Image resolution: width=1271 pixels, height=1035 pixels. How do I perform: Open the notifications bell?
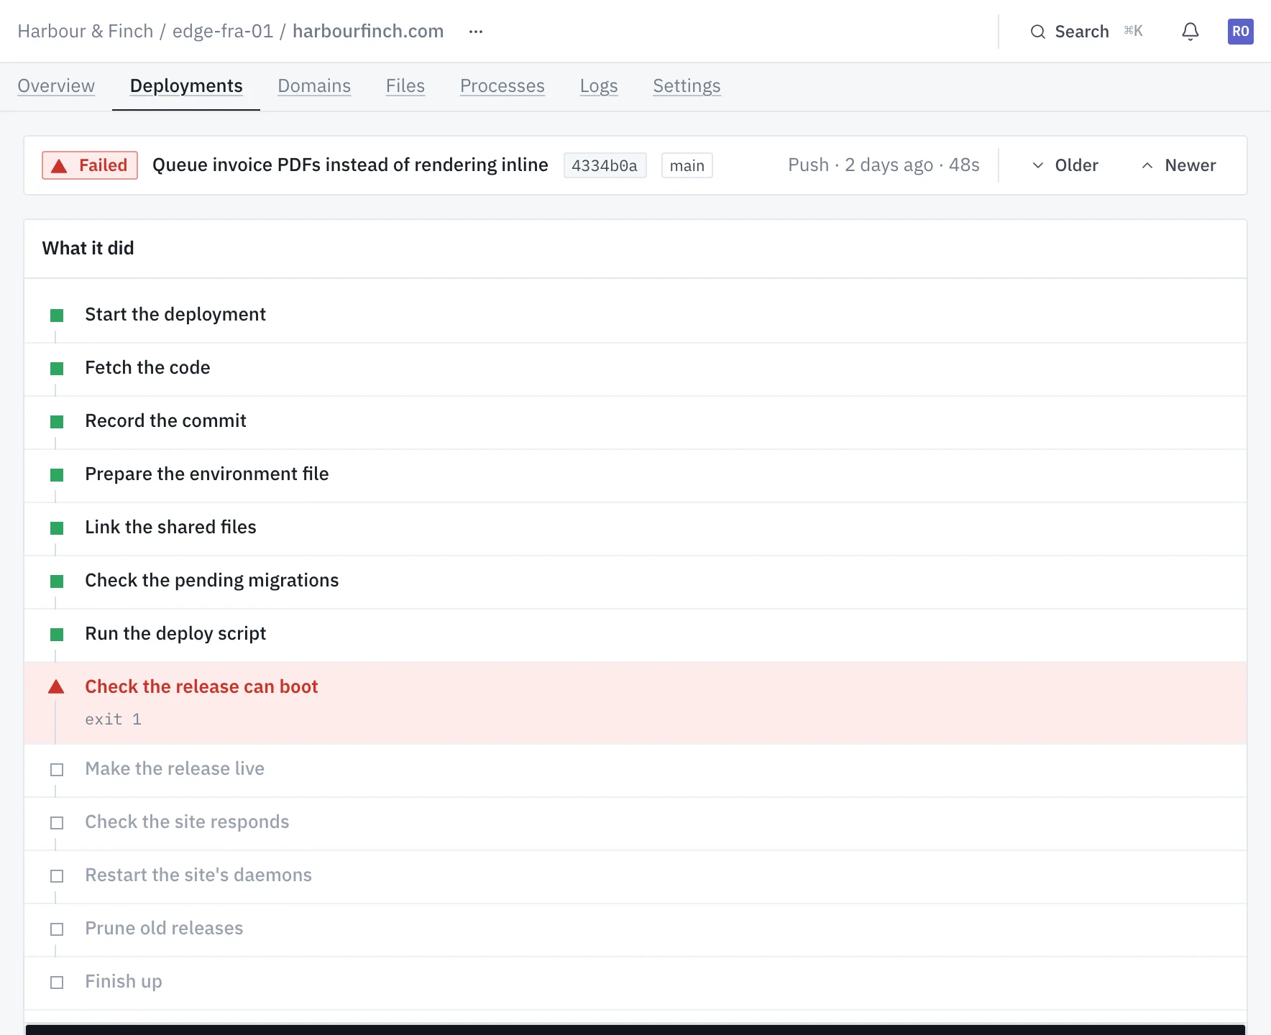tap(1190, 32)
